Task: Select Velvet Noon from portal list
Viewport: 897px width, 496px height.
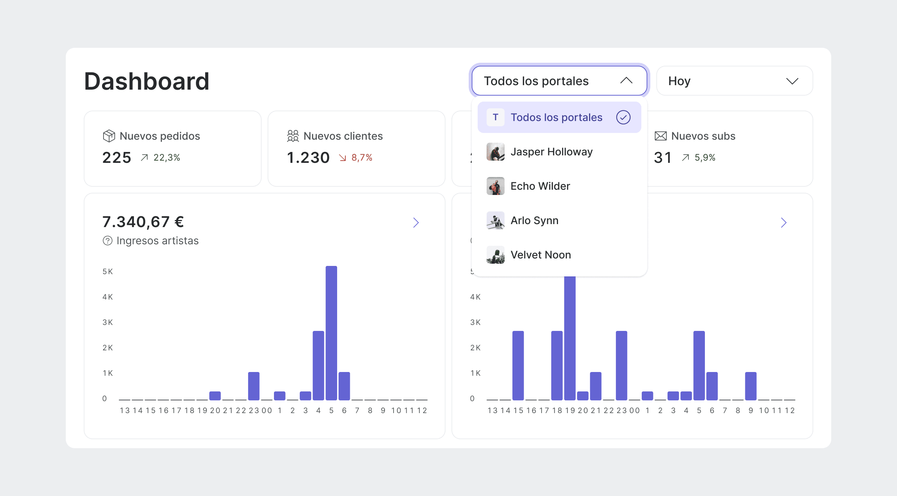Action: (x=540, y=255)
